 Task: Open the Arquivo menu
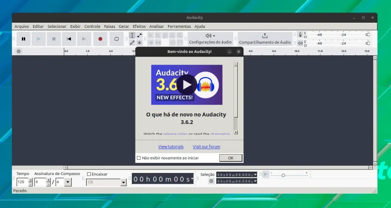click(x=21, y=26)
